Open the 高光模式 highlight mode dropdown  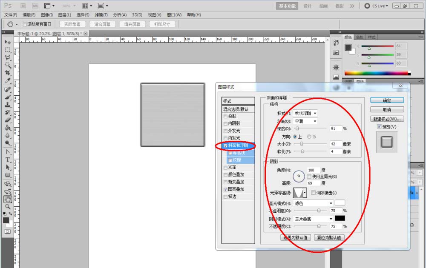point(314,203)
